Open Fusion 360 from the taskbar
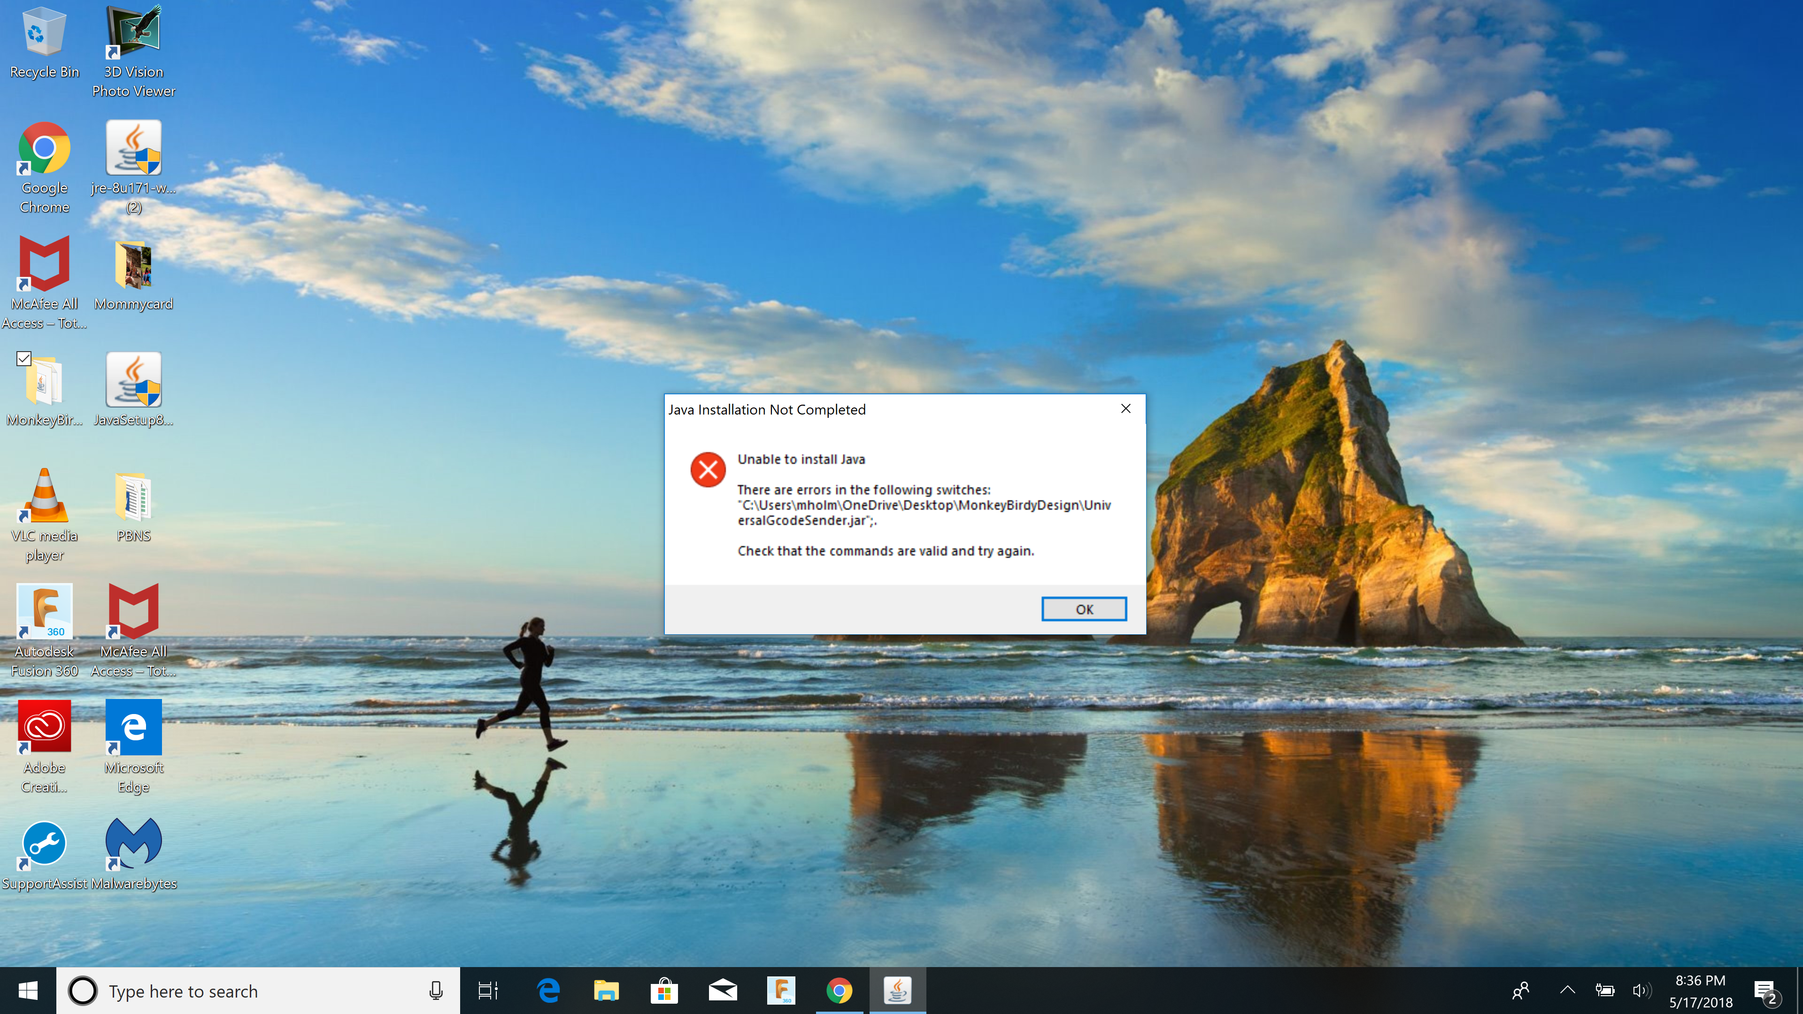The width and height of the screenshot is (1803, 1014). pyautogui.click(x=781, y=991)
